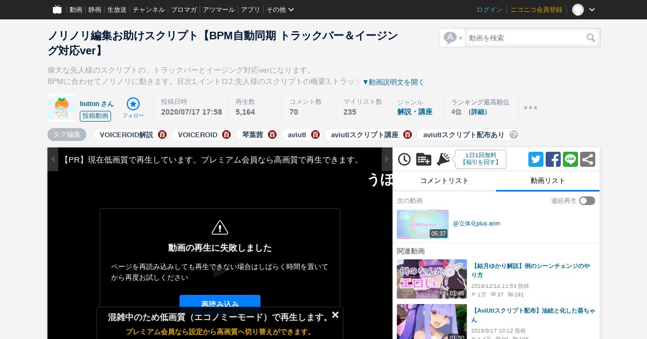
Task: Open the aviutl tag
Action: pyautogui.click(x=297, y=135)
